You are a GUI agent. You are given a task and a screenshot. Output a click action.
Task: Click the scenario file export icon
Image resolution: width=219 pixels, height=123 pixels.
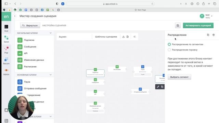pos(128,37)
